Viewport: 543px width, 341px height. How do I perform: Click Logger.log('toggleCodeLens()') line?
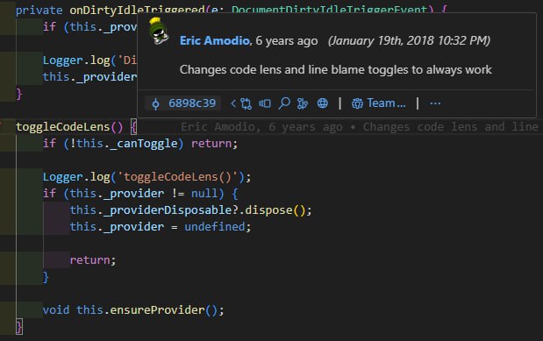point(146,177)
